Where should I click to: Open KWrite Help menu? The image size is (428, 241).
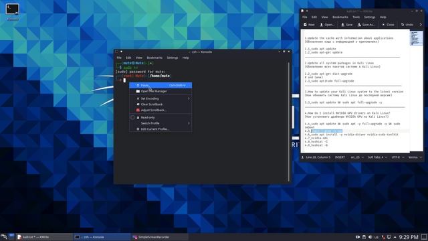click(383, 17)
